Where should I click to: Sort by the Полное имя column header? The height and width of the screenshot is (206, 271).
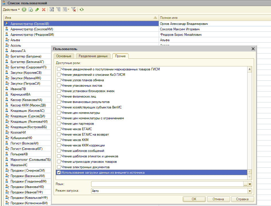(215, 18)
